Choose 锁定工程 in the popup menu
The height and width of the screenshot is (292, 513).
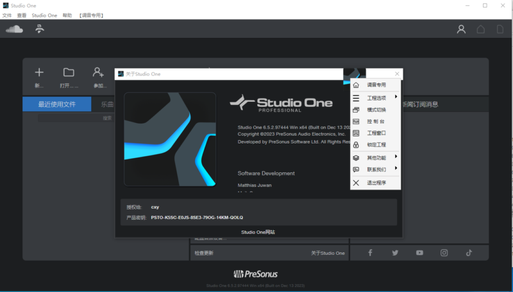[x=376, y=145]
